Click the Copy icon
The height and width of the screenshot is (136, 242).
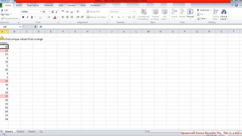(x=2, y=14)
